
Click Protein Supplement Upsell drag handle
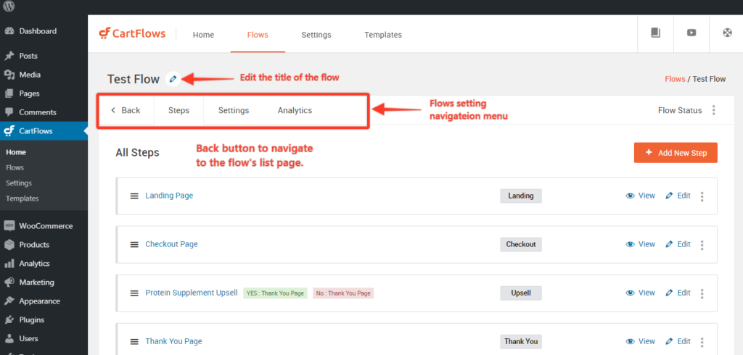[x=134, y=293]
